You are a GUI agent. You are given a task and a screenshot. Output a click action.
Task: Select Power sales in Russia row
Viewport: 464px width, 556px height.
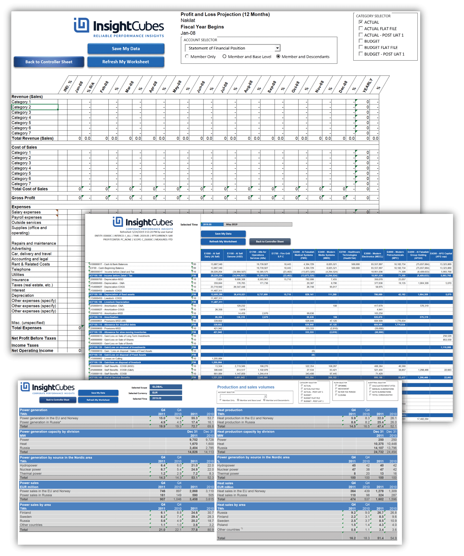click(x=117, y=495)
